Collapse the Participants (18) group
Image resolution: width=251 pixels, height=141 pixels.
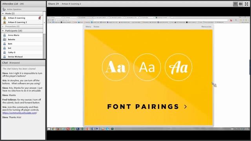[3, 31]
